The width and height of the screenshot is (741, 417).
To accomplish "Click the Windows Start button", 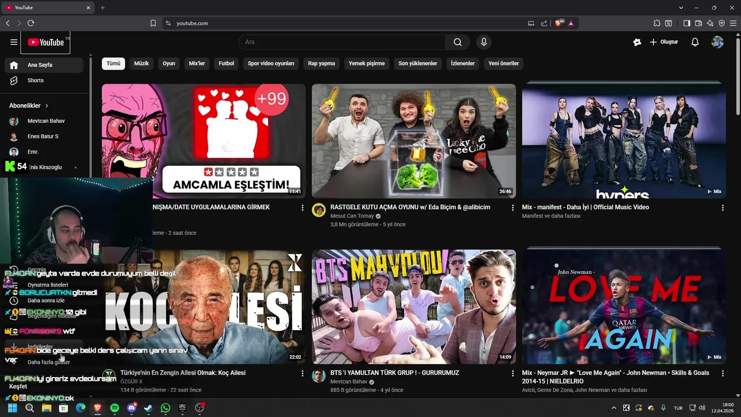I will click(x=12, y=408).
